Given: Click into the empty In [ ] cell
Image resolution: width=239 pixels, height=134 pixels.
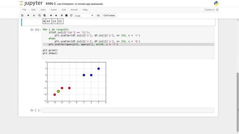Looking at the screenshot, I should pyautogui.click(x=128, y=110).
